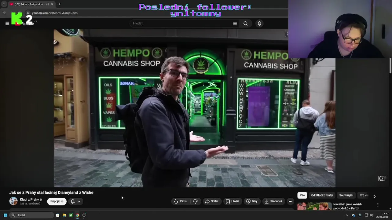Like the video with thumbs up
392x220 pixels.
pos(181,201)
